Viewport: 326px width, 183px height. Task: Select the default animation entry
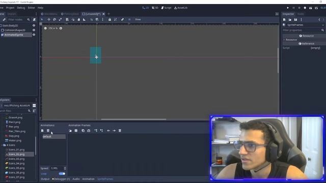pyautogui.click(x=54, y=137)
